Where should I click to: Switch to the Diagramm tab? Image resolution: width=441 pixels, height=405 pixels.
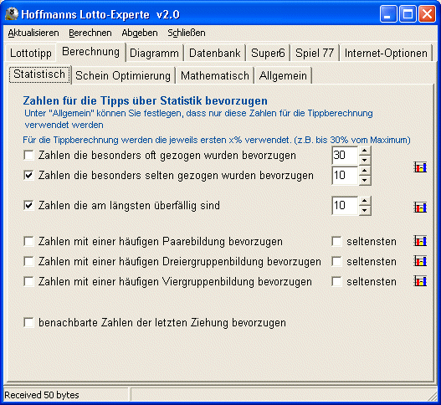click(154, 53)
